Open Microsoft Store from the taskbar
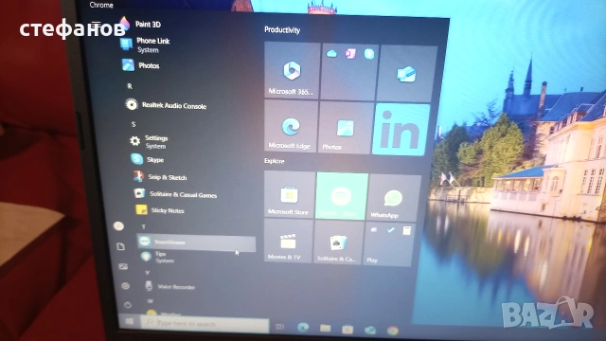 coord(348,329)
